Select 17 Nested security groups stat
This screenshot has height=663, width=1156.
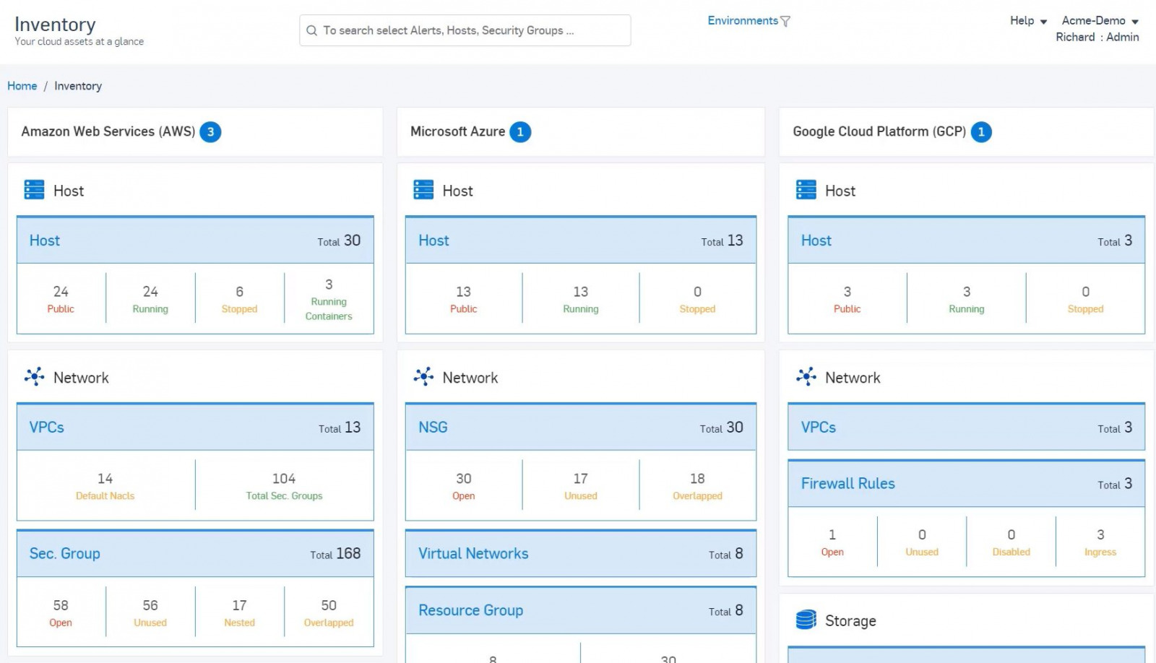[239, 612]
